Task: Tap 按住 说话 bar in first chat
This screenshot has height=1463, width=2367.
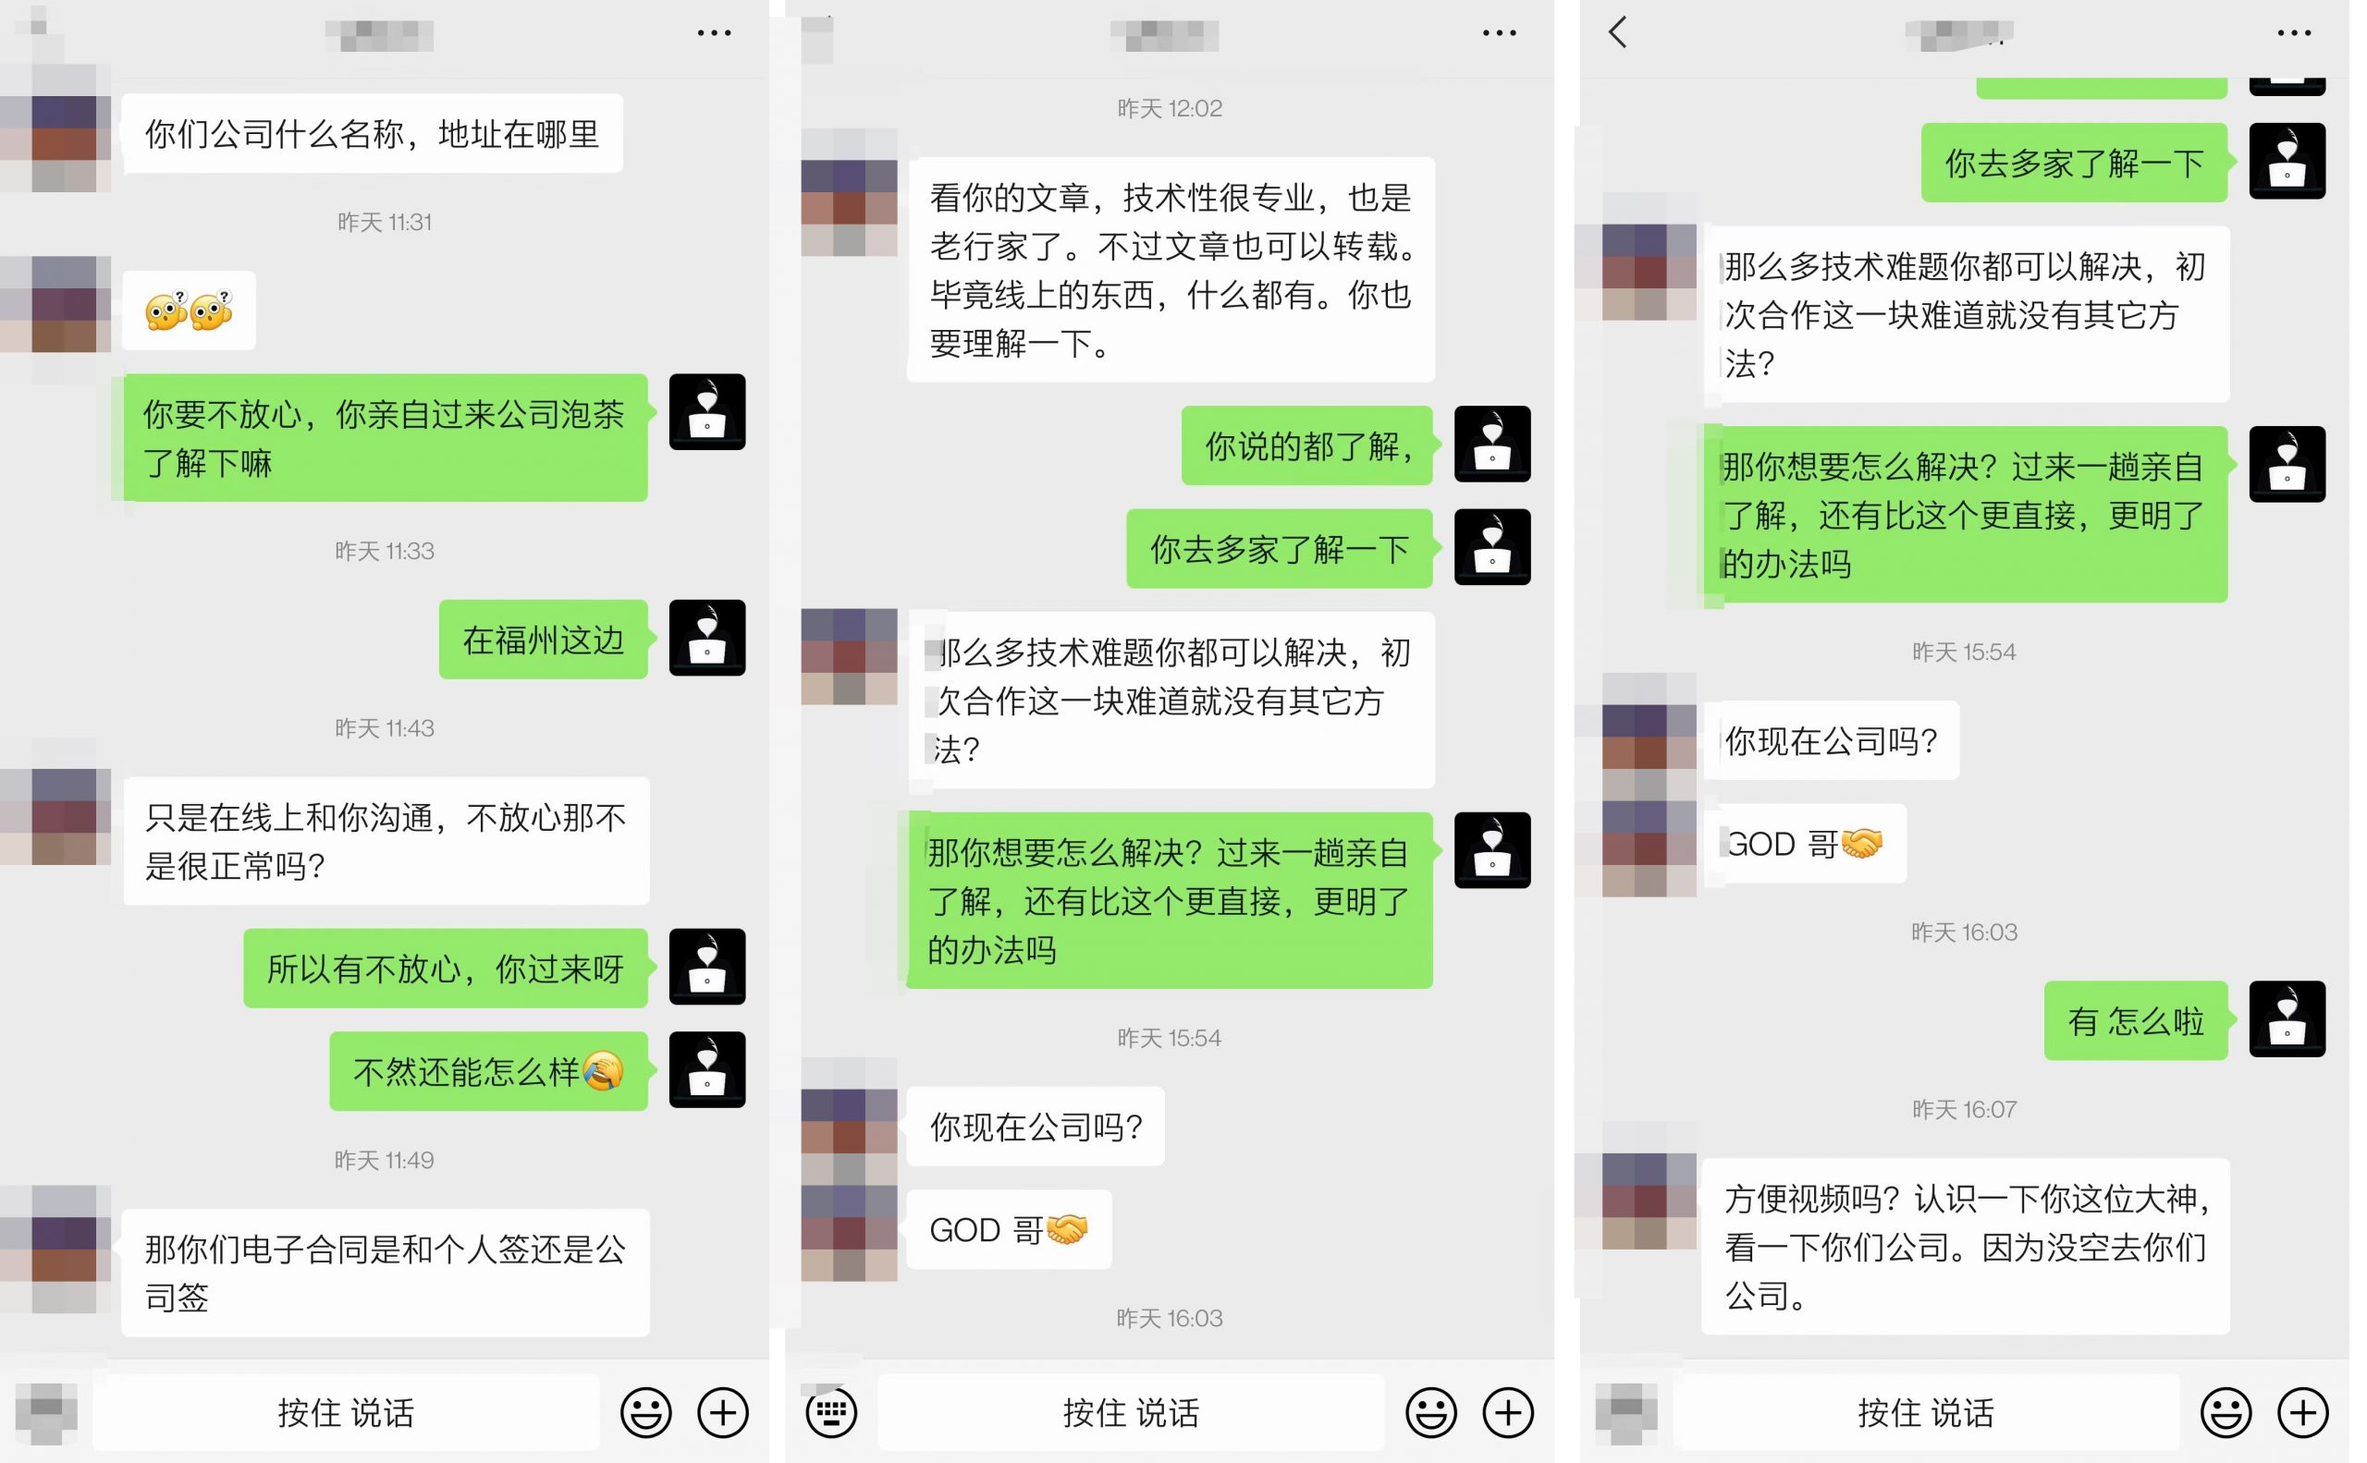Action: click(347, 1413)
